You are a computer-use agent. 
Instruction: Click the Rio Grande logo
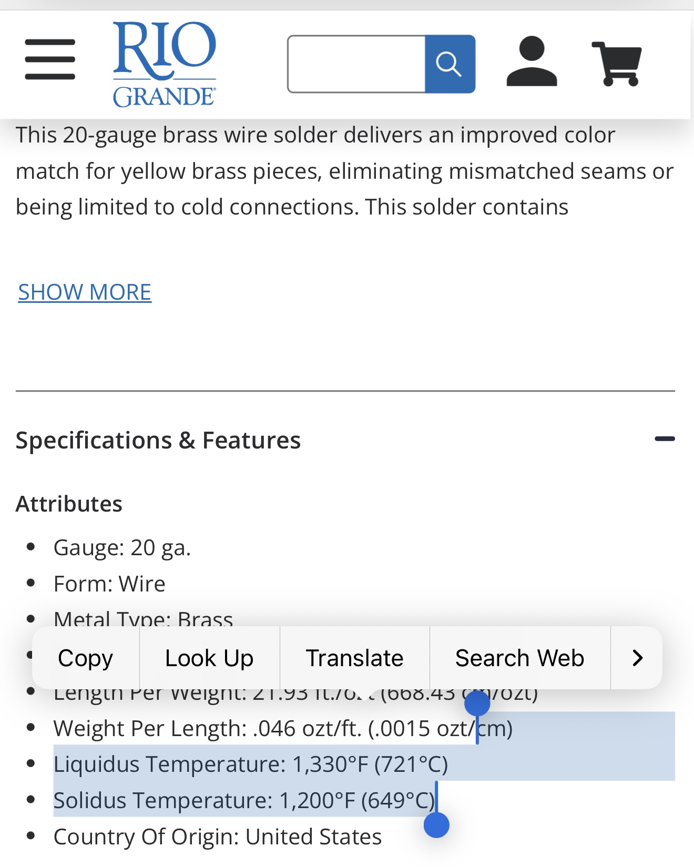pyautogui.click(x=165, y=64)
